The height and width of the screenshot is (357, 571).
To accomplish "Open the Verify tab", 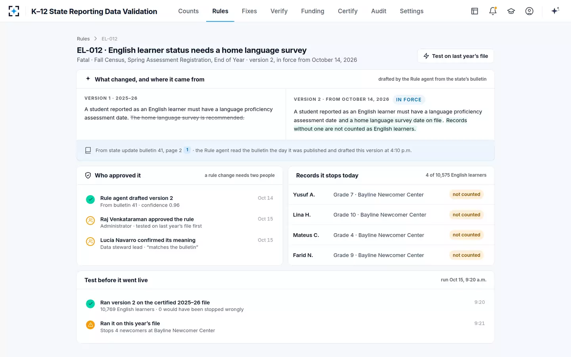I will [x=279, y=11].
